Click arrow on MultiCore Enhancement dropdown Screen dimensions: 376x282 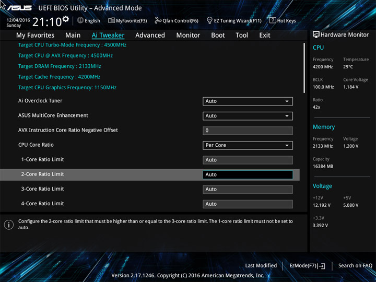[287, 116]
